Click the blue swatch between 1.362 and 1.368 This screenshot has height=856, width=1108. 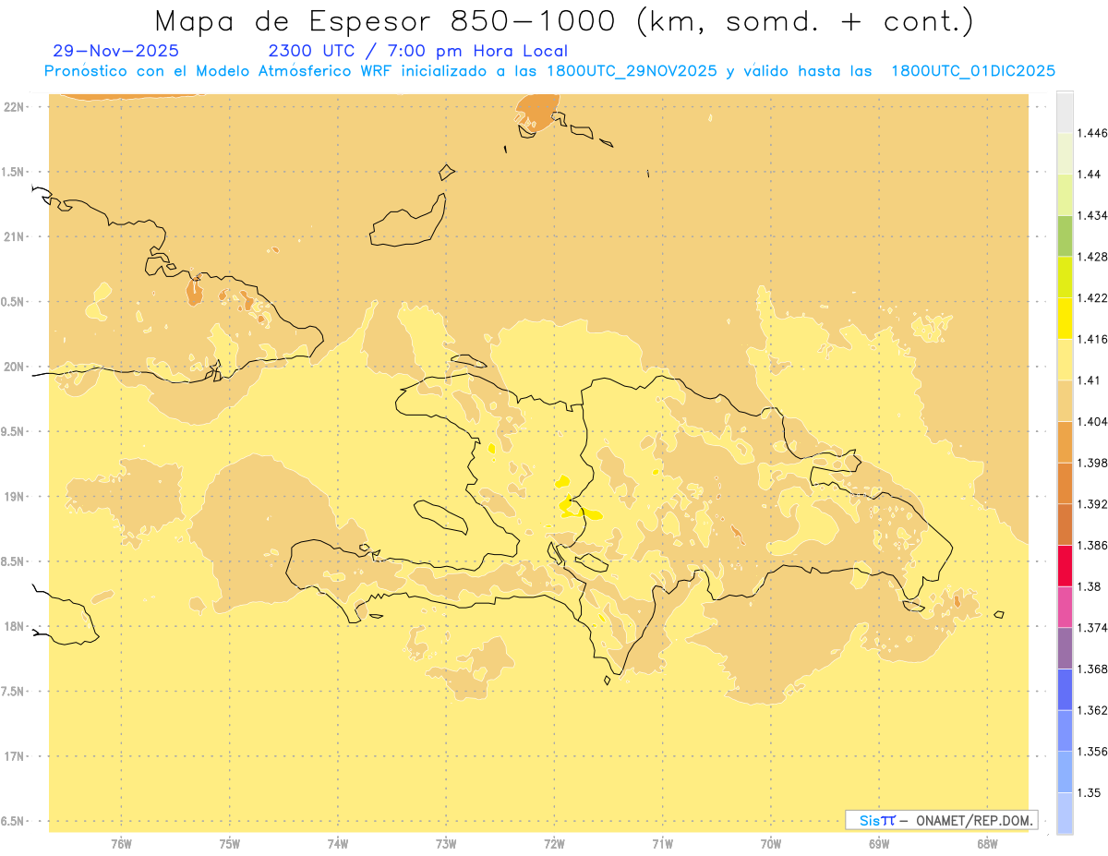[1065, 690]
